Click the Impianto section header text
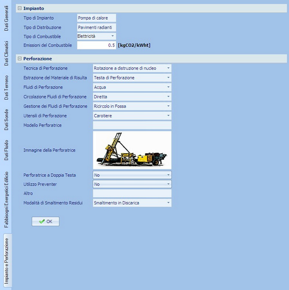Image resolution: width=289 pixels, height=290 pixels. (34, 8)
